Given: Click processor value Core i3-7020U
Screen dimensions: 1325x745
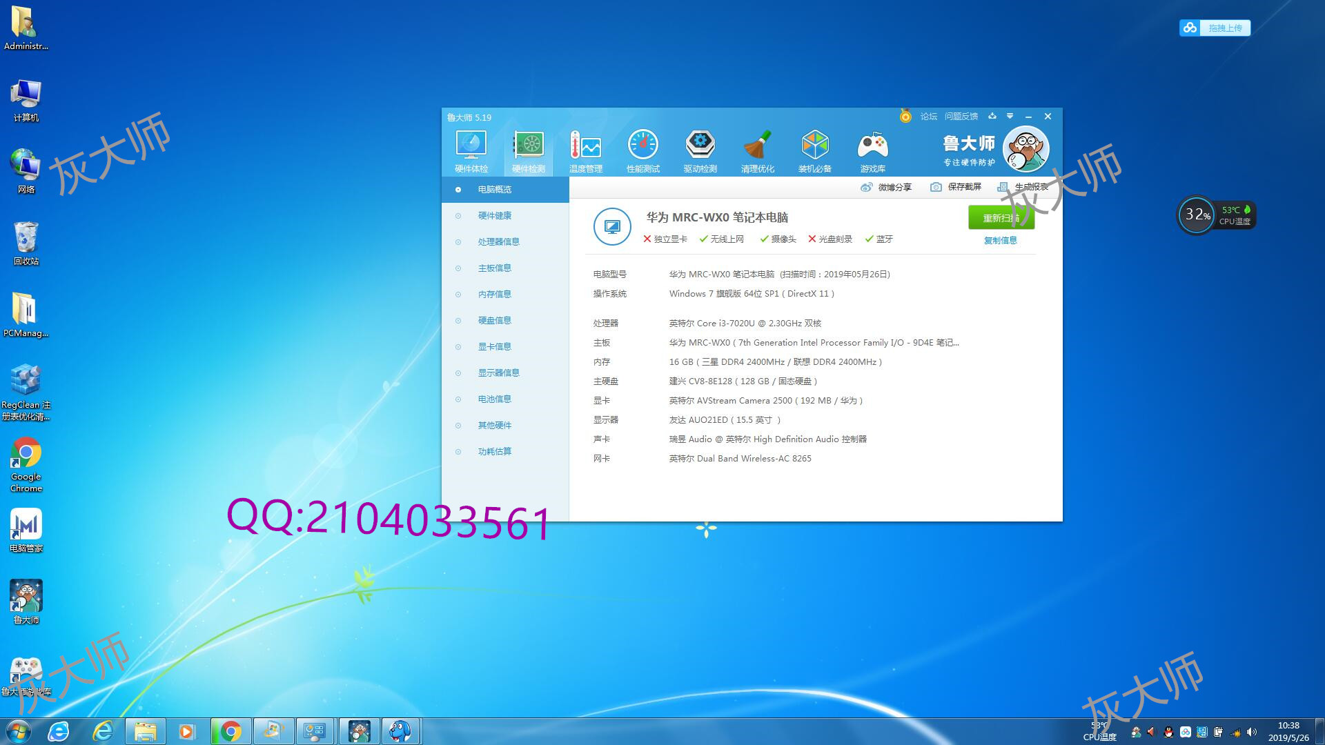Looking at the screenshot, I should click(x=745, y=324).
